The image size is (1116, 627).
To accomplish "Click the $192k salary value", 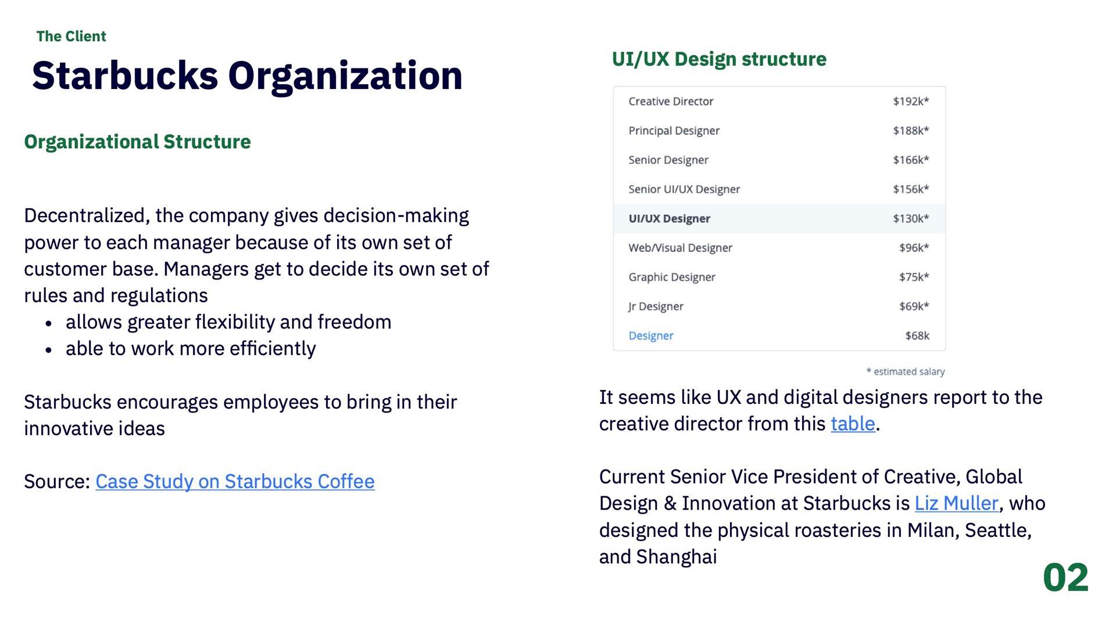I will [911, 101].
